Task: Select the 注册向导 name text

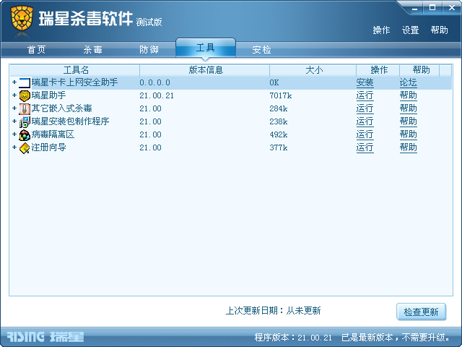Action: 48,147
